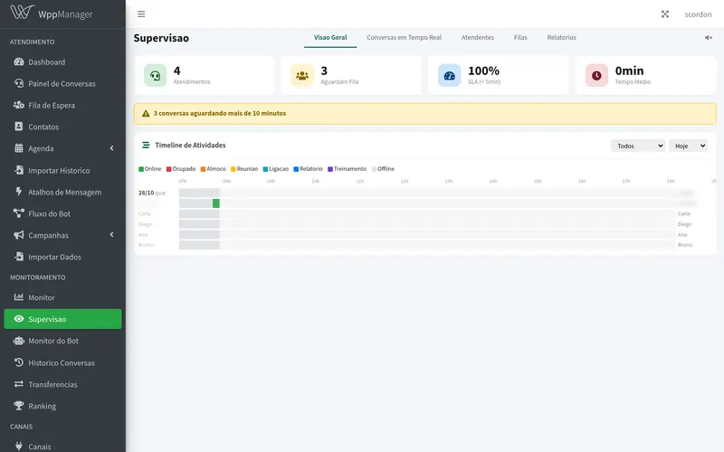Screen dimensions: 724x452
Task: Click the right-side Ana timeline label
Action: pyautogui.click(x=682, y=235)
